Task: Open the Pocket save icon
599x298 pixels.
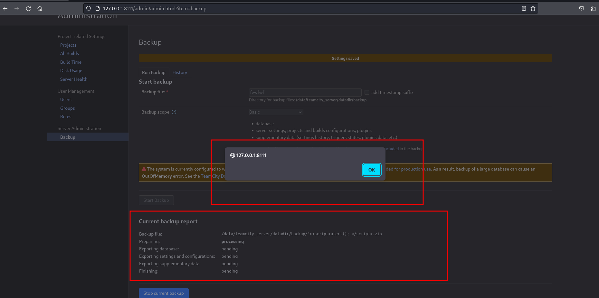Action: pyautogui.click(x=582, y=9)
